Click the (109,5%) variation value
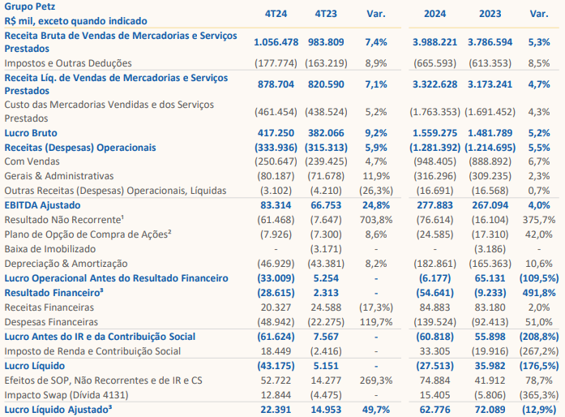 coord(539,278)
